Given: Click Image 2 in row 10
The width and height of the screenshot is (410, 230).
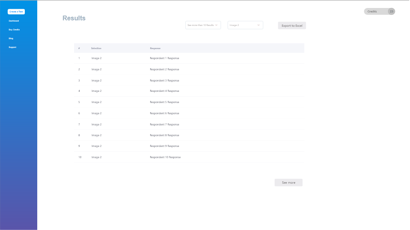Looking at the screenshot, I should pyautogui.click(x=96, y=157).
